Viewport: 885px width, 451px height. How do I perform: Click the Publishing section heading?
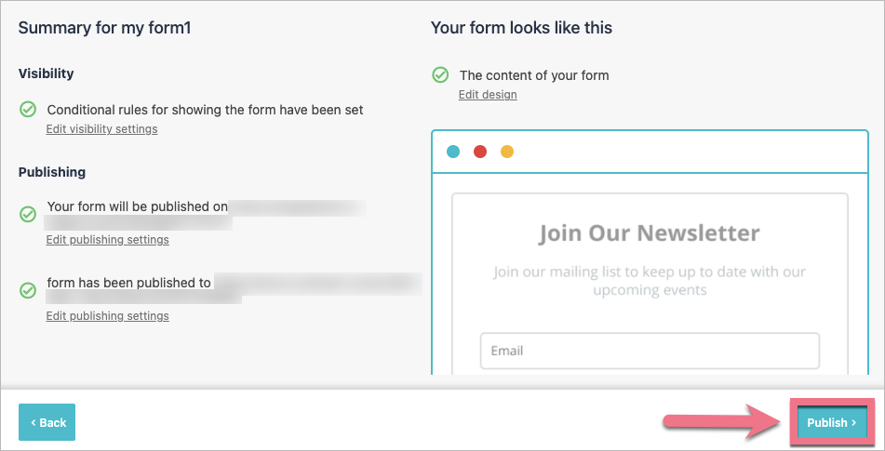(52, 172)
